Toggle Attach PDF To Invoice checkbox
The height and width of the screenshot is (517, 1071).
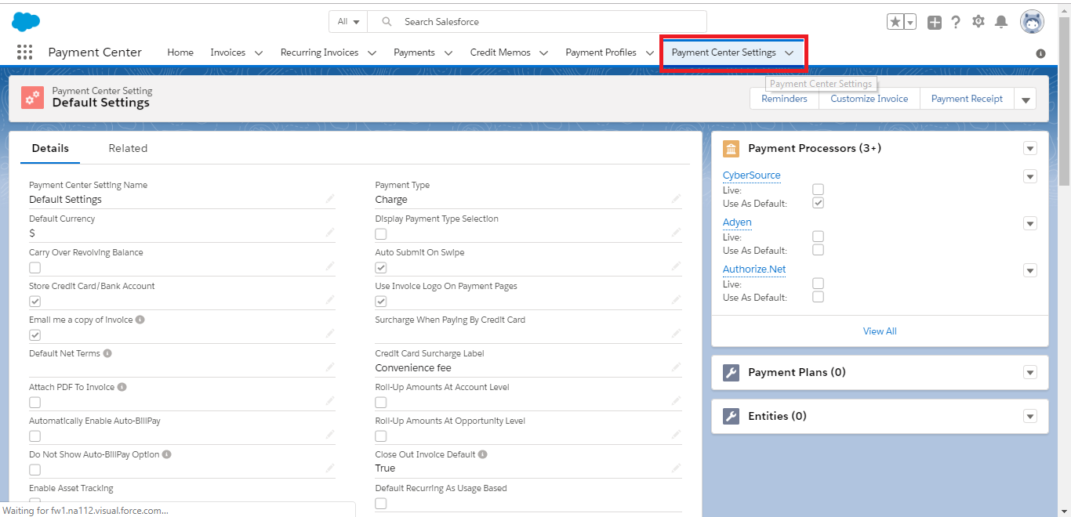point(35,403)
